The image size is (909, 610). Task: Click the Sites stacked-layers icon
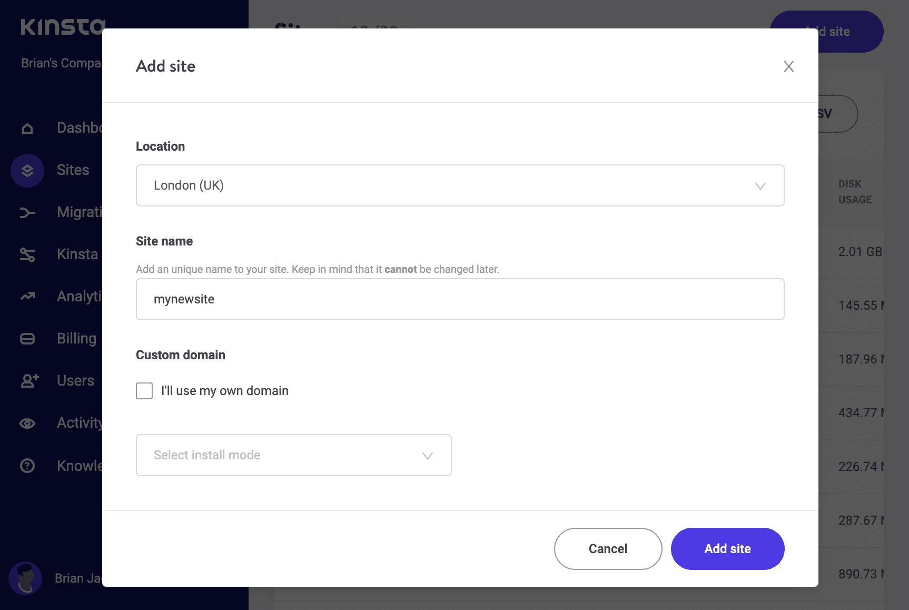click(x=27, y=171)
